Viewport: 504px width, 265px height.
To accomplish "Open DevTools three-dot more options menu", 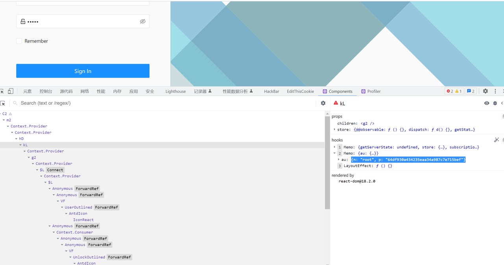I will pyautogui.click(x=495, y=91).
